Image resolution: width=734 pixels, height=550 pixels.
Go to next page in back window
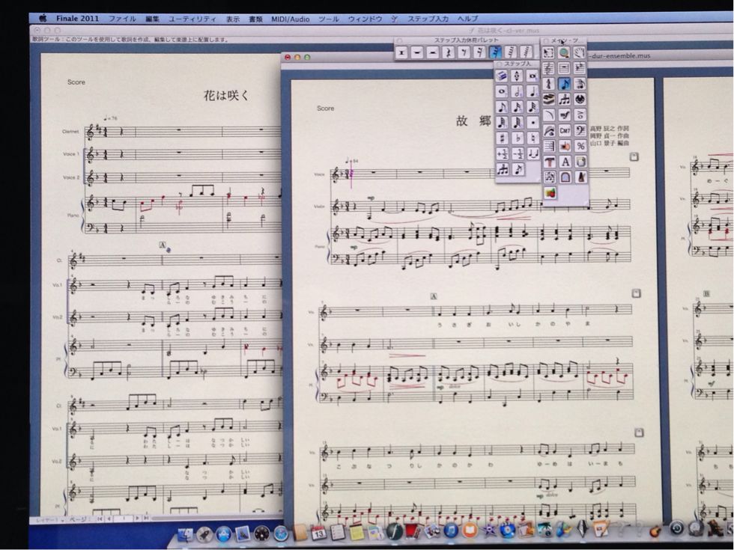point(137,519)
